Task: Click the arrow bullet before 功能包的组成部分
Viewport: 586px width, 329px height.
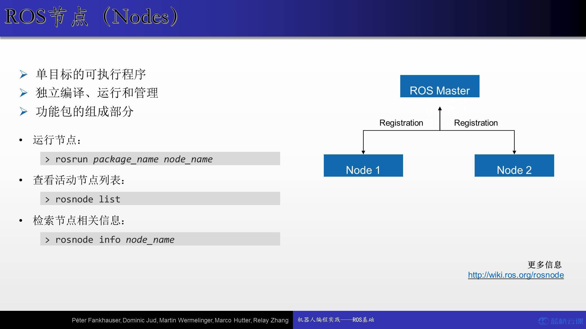Action: click(x=24, y=112)
